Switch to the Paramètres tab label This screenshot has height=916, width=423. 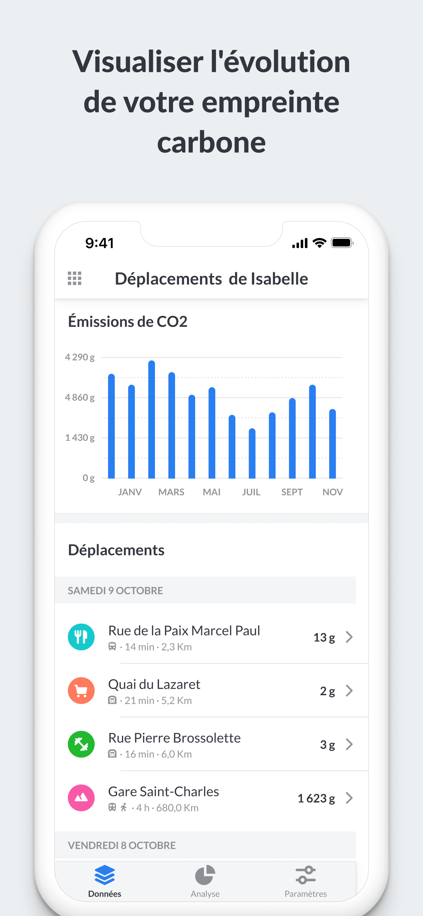tap(305, 894)
